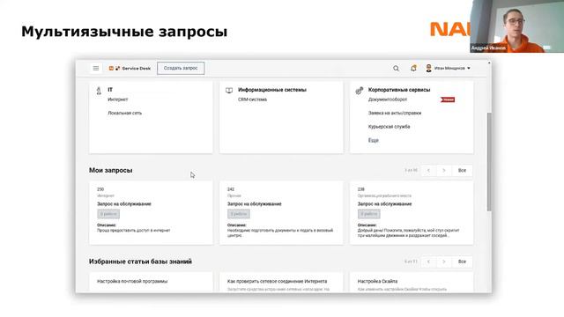This screenshot has height=317, width=564.
Task: Click the Иван Мощиков user name
Action: [449, 68]
